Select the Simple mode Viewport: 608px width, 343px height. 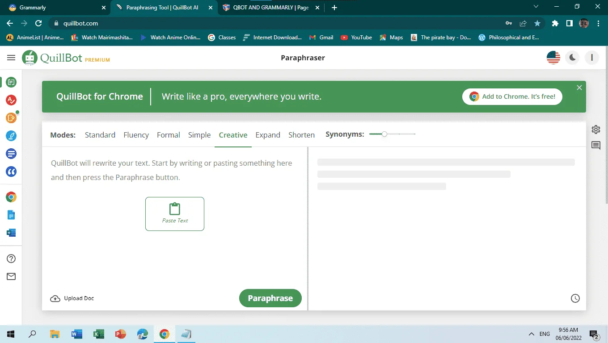point(199,135)
